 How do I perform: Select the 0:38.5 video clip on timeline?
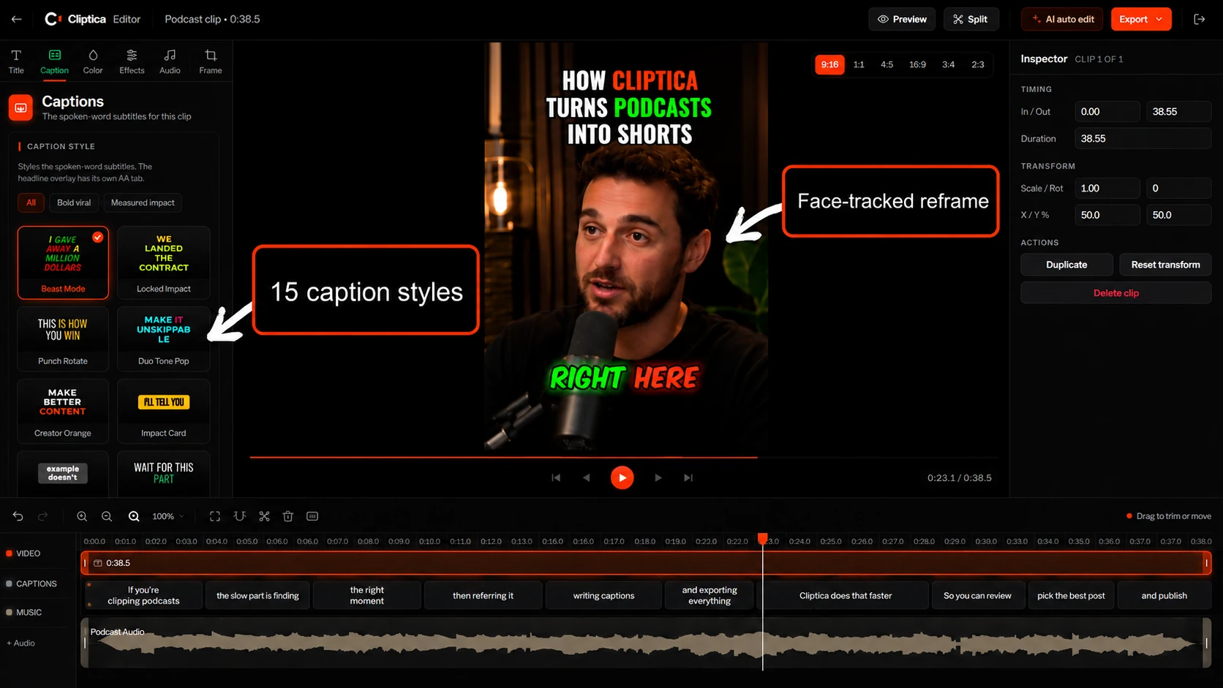[x=646, y=563]
